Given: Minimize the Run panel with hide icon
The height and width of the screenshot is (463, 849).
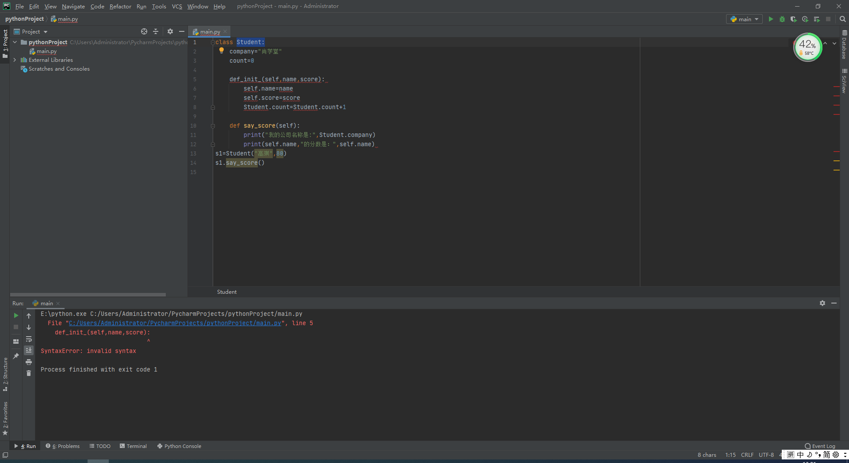Looking at the screenshot, I should click(x=834, y=303).
